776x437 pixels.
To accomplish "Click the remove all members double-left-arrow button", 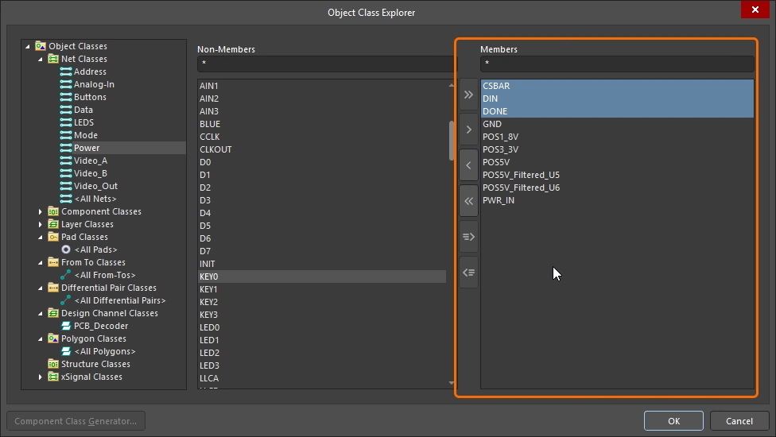I will coord(468,201).
